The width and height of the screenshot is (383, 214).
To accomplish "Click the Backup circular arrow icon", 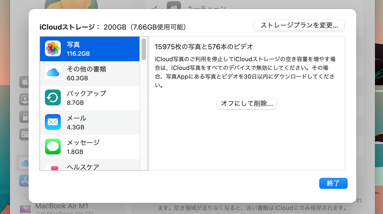I will (53, 97).
